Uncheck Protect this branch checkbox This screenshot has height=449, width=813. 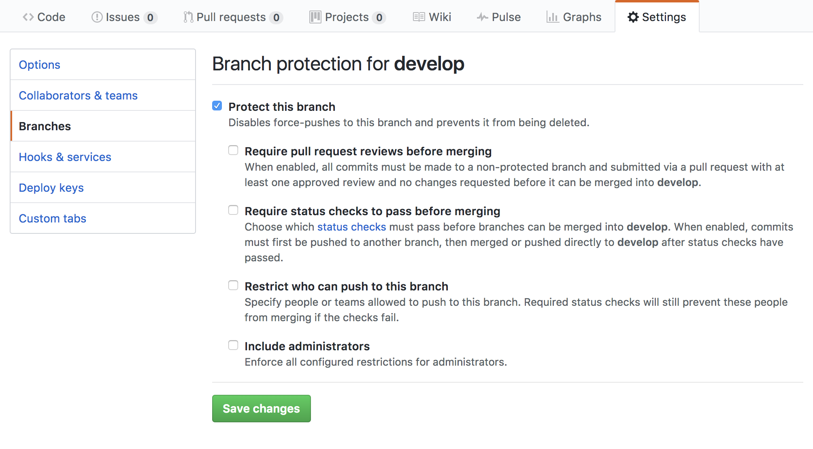(x=217, y=106)
